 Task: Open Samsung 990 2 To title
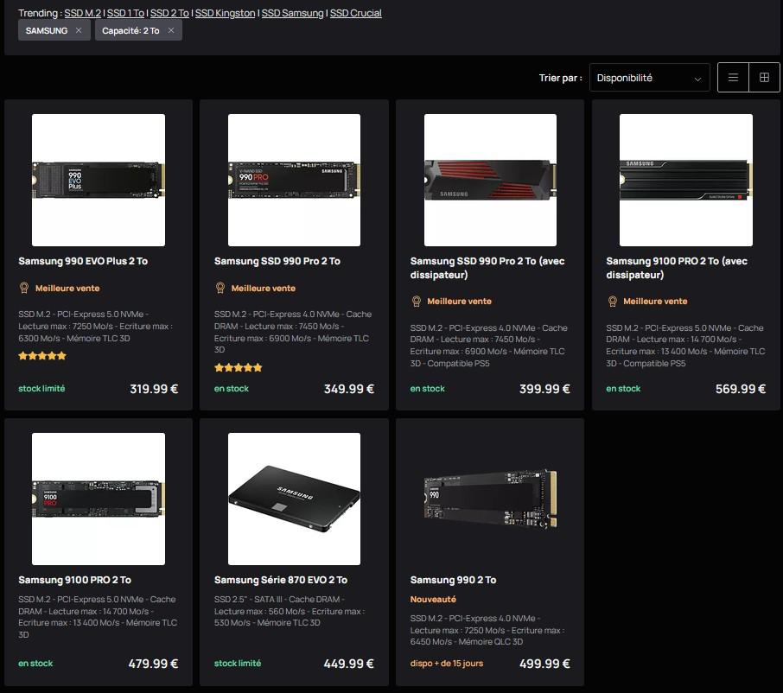click(x=453, y=580)
